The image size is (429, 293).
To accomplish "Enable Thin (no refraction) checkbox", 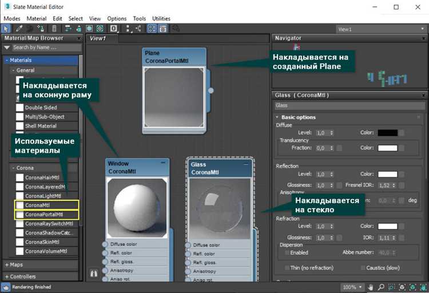I will tap(287, 267).
